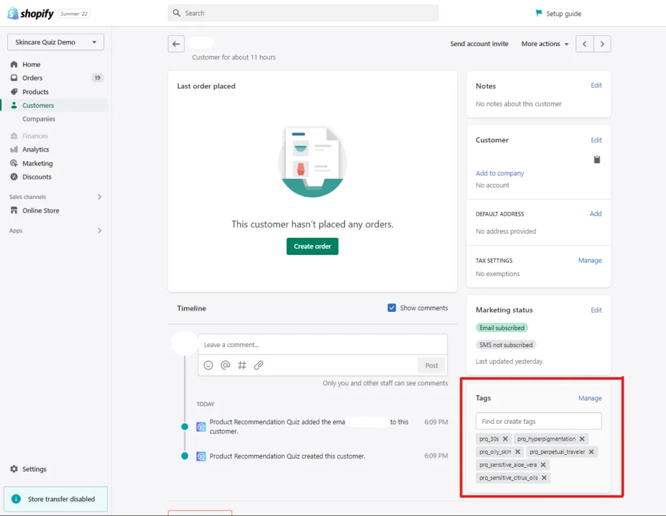
Task: Toggle the Show comments checkbox
Action: tap(392, 307)
